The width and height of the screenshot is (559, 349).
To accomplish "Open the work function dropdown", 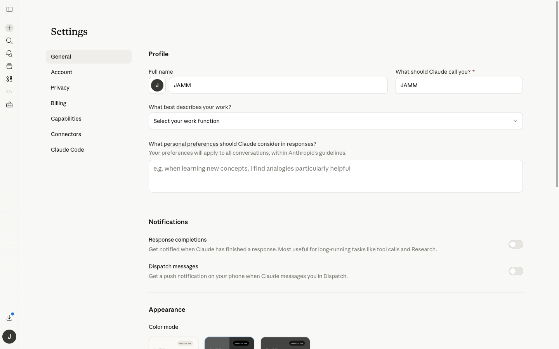I will [x=335, y=121].
